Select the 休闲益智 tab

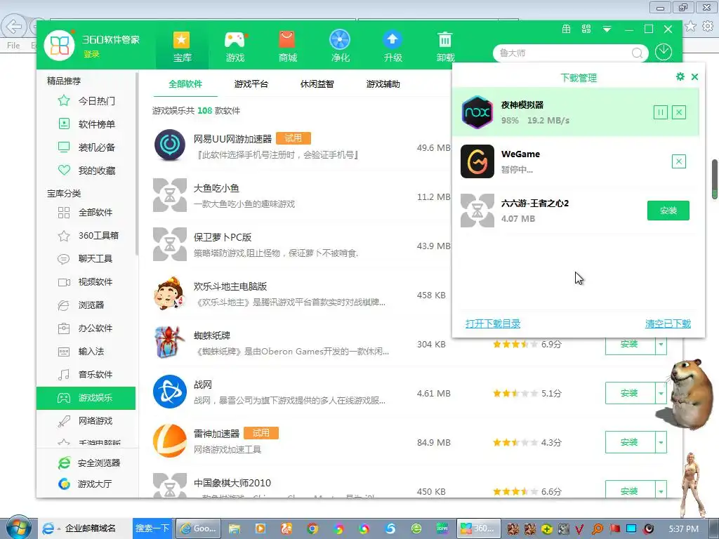click(x=317, y=84)
